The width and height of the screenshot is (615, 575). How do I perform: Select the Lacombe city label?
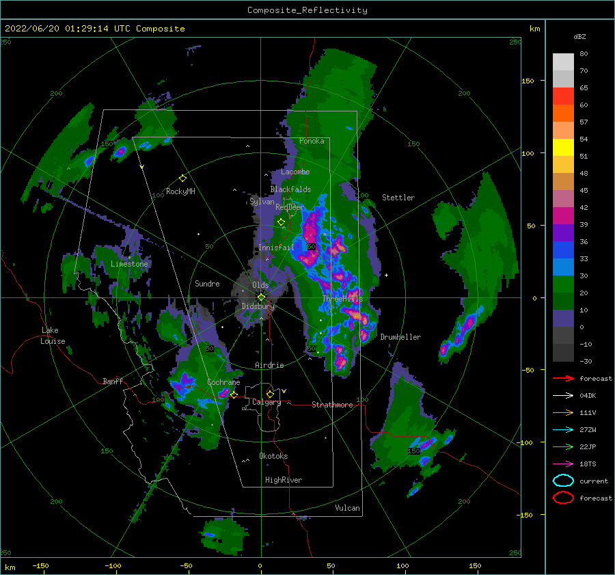(x=295, y=172)
